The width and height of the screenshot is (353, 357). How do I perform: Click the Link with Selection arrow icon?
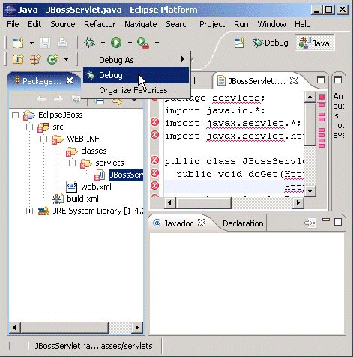click(117, 101)
